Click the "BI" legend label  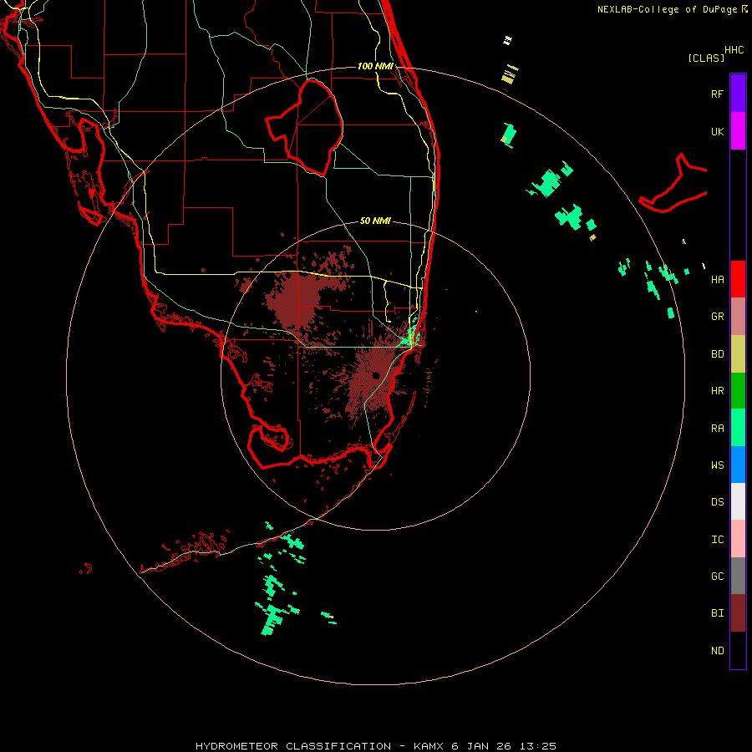pyautogui.click(x=717, y=613)
